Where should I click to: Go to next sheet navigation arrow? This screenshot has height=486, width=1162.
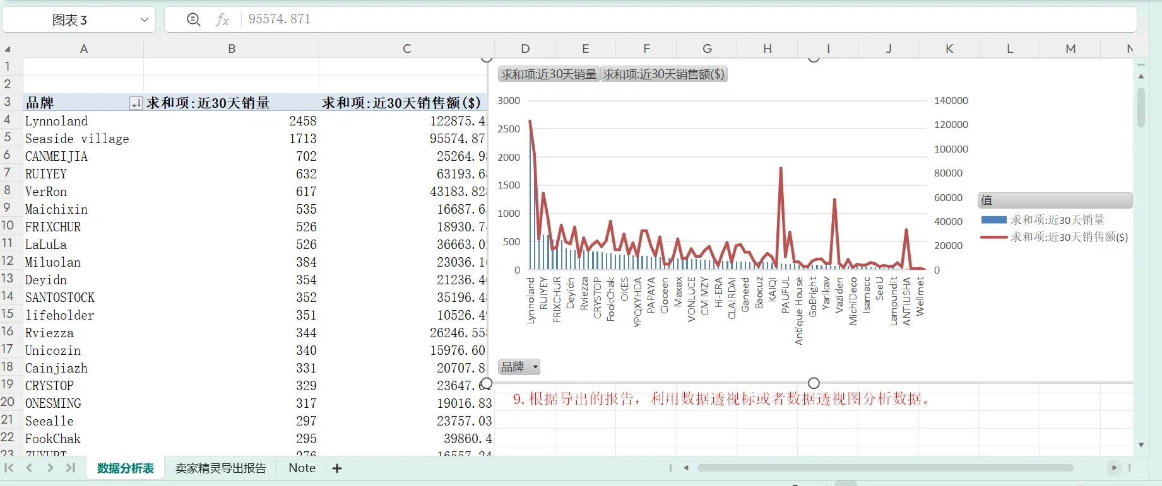50,468
